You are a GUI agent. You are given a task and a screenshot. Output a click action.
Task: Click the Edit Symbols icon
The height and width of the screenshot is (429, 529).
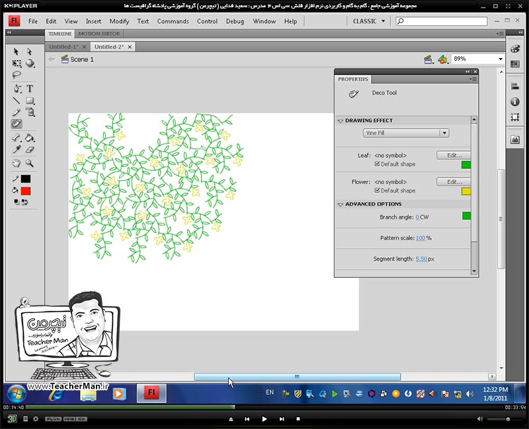click(x=443, y=59)
